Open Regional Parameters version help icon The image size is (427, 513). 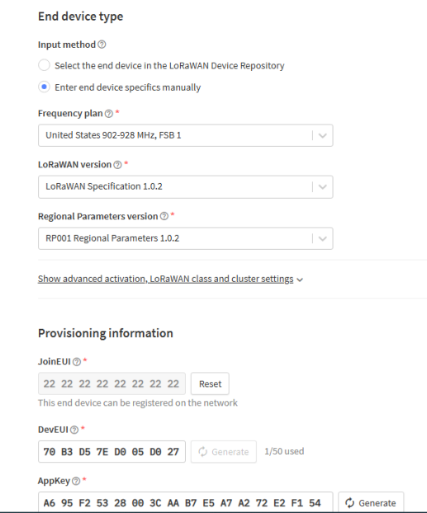click(164, 216)
